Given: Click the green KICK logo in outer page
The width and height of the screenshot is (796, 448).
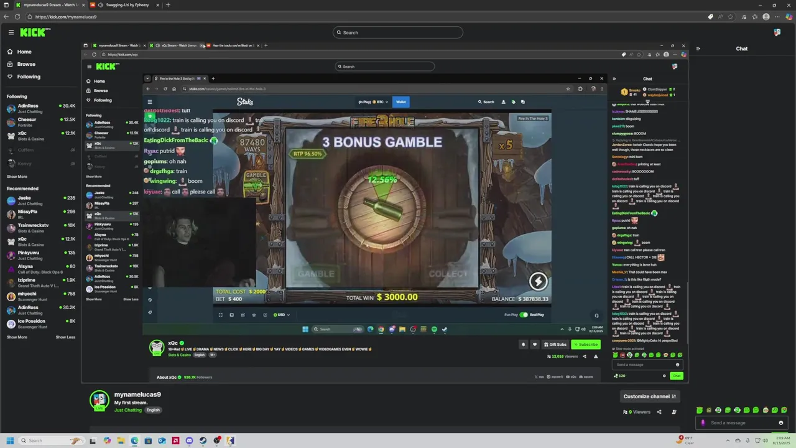Looking at the screenshot, I should point(35,32).
